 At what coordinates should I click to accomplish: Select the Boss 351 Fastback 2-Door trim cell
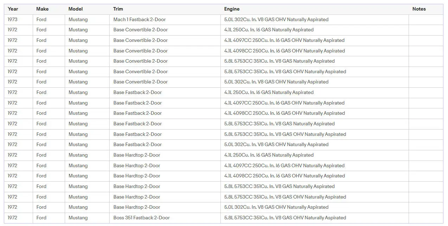pyautogui.click(x=165, y=218)
